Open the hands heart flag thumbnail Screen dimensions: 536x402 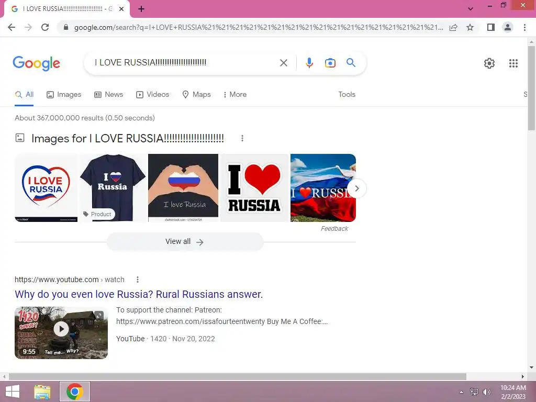tap(183, 188)
